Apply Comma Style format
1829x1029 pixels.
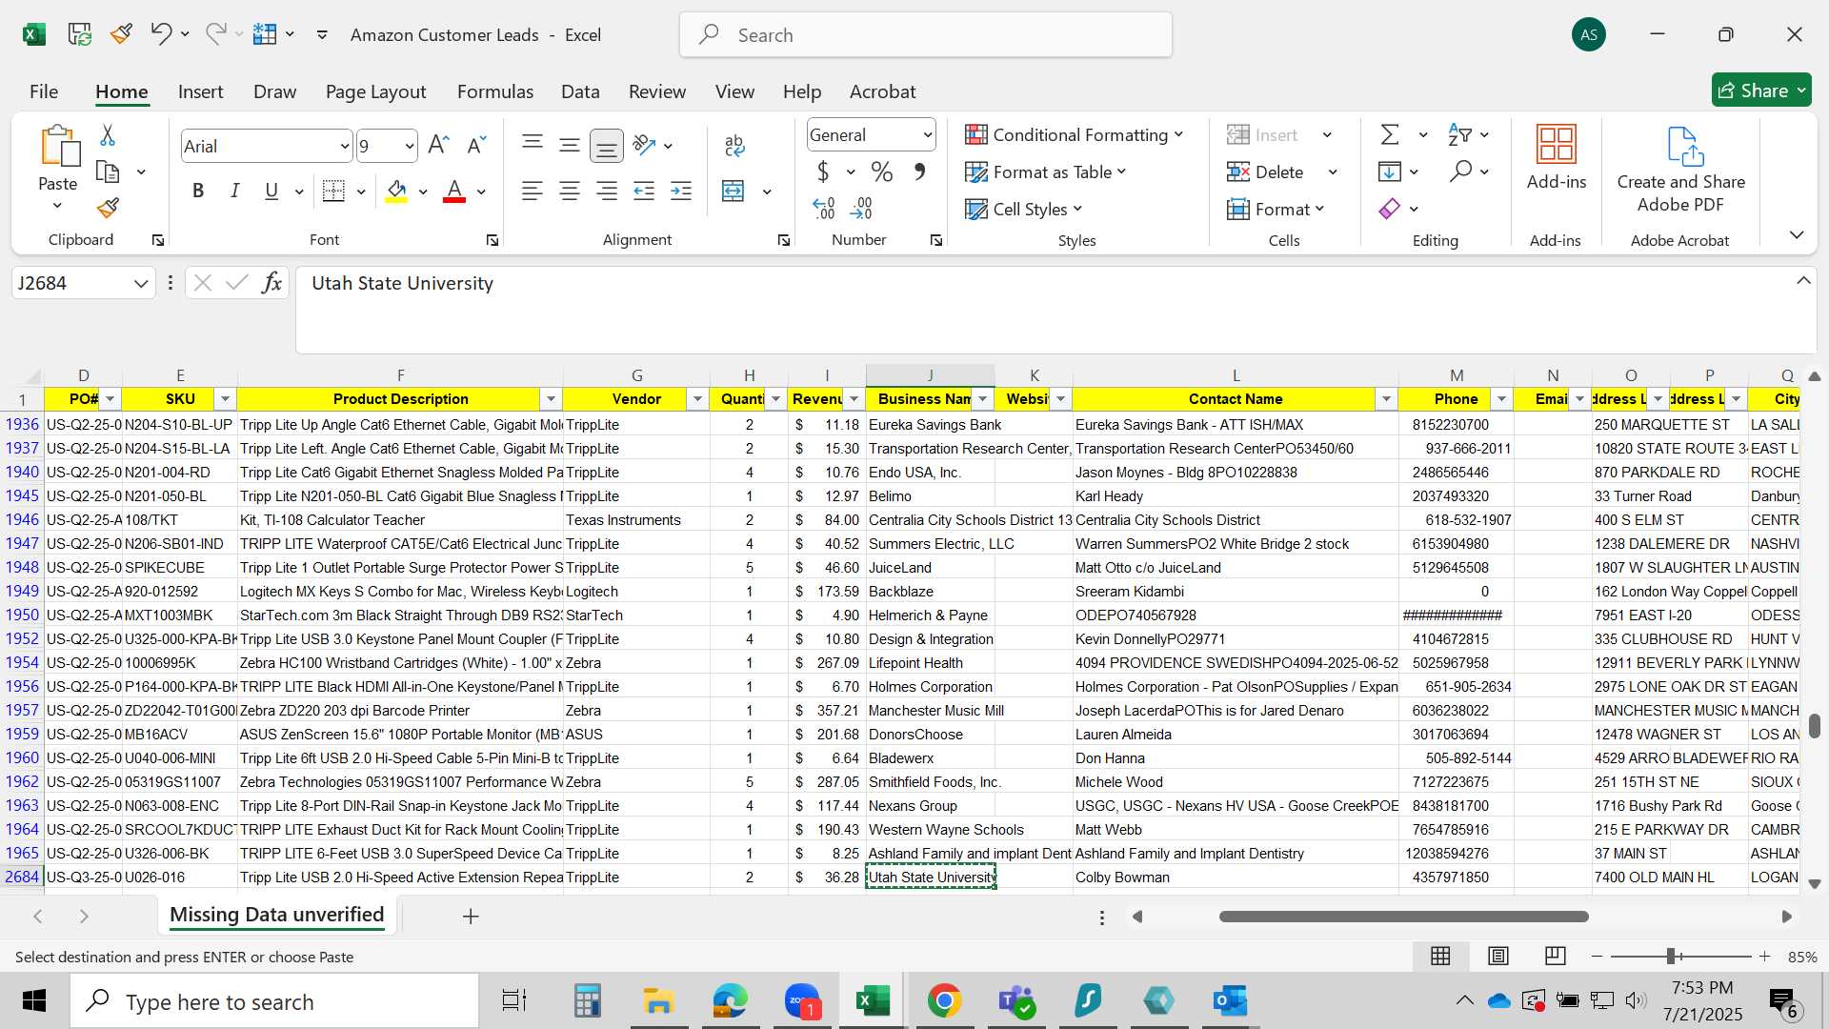coord(919,171)
